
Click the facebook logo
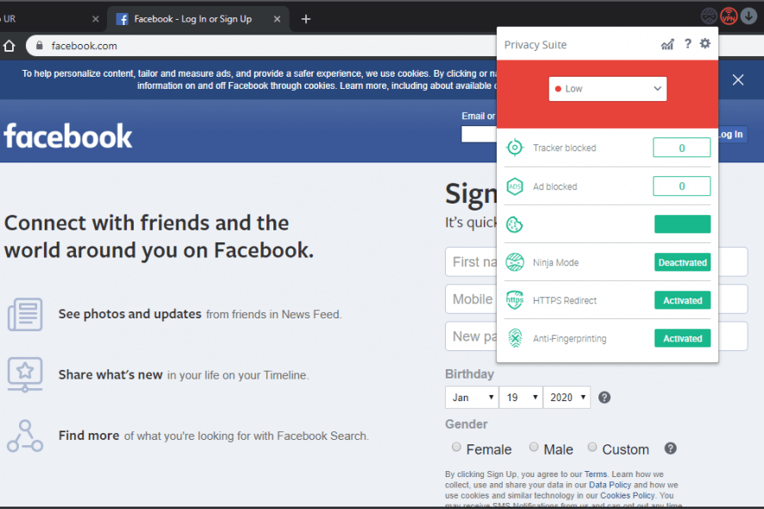(x=68, y=135)
